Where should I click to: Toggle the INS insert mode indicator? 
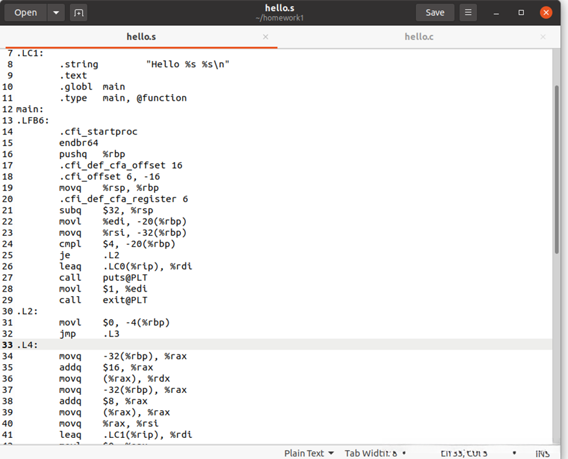[542, 453]
